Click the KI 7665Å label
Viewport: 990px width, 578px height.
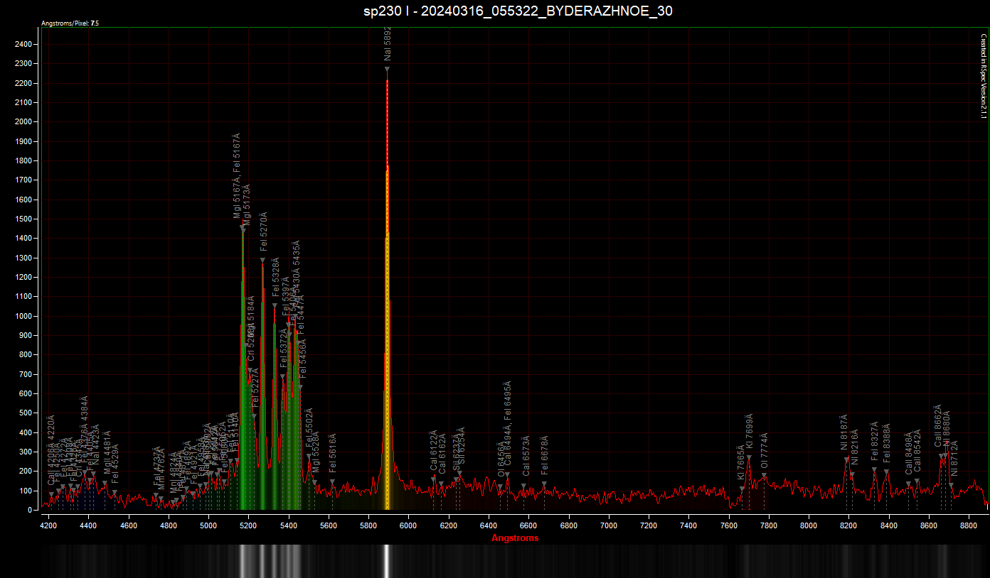coord(741,462)
